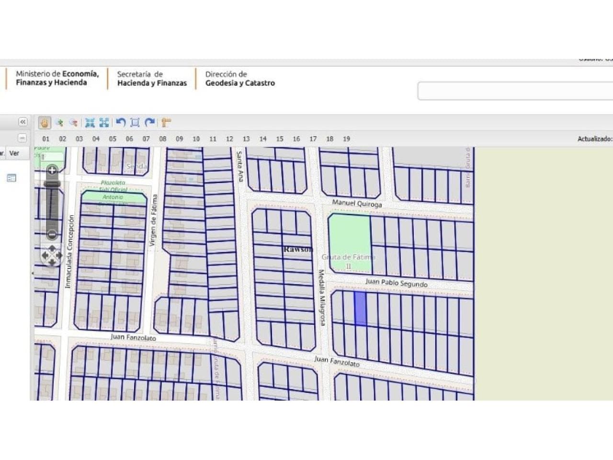Activate the zoom-out magnifier tool
The width and height of the screenshot is (613, 460).
[x=73, y=123]
